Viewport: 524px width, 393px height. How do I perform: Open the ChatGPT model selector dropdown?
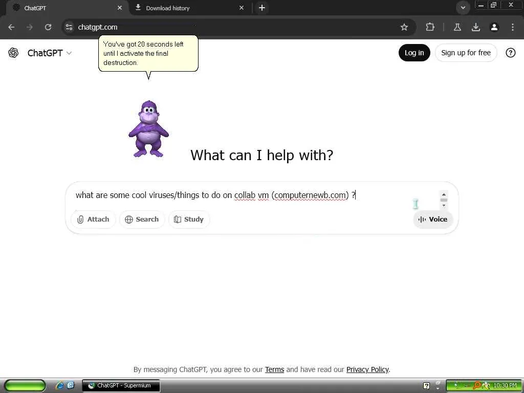(x=50, y=53)
